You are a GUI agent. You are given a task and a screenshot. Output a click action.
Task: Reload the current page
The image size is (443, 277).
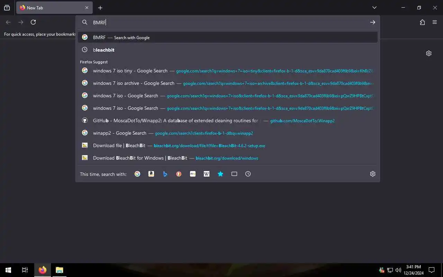33,22
